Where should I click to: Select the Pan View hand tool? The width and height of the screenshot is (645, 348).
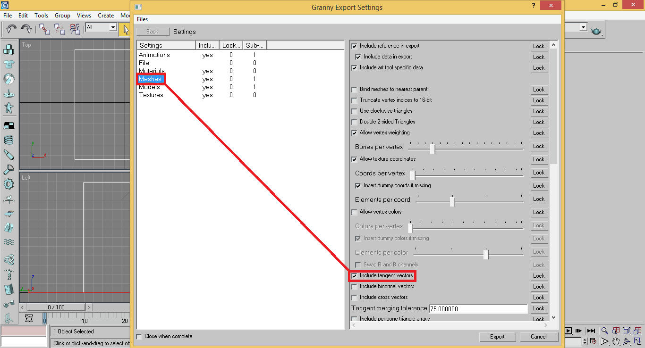click(616, 341)
